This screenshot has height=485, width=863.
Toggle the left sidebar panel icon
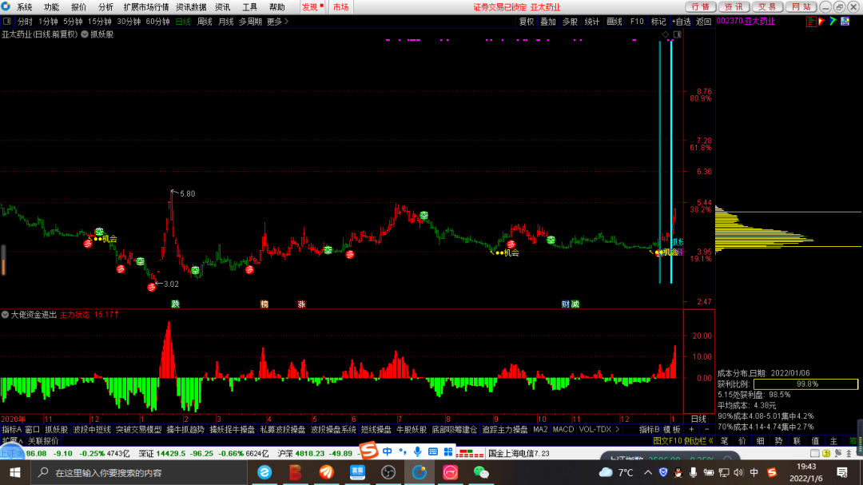coord(6,22)
